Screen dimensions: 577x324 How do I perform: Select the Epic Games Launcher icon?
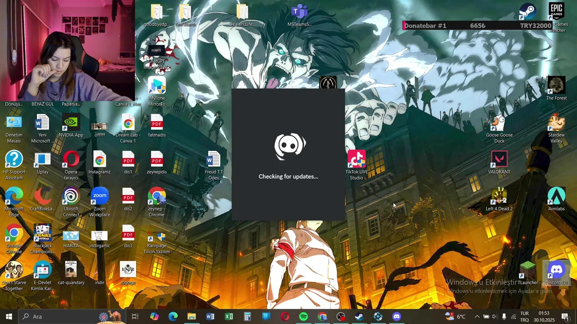pos(557,18)
